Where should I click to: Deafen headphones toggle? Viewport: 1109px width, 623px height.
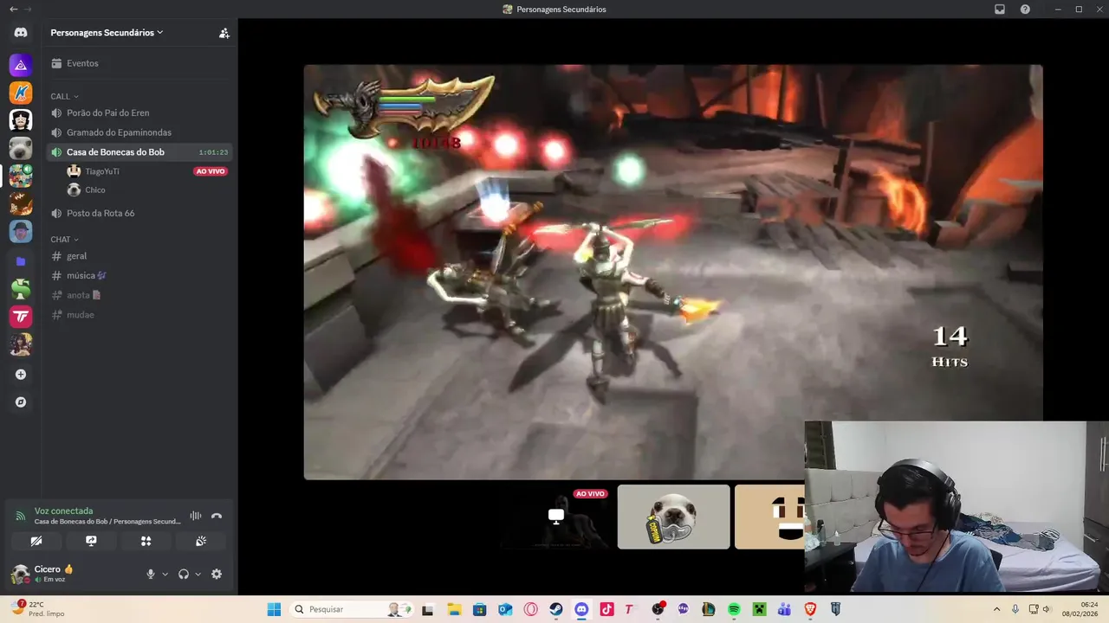tap(184, 574)
